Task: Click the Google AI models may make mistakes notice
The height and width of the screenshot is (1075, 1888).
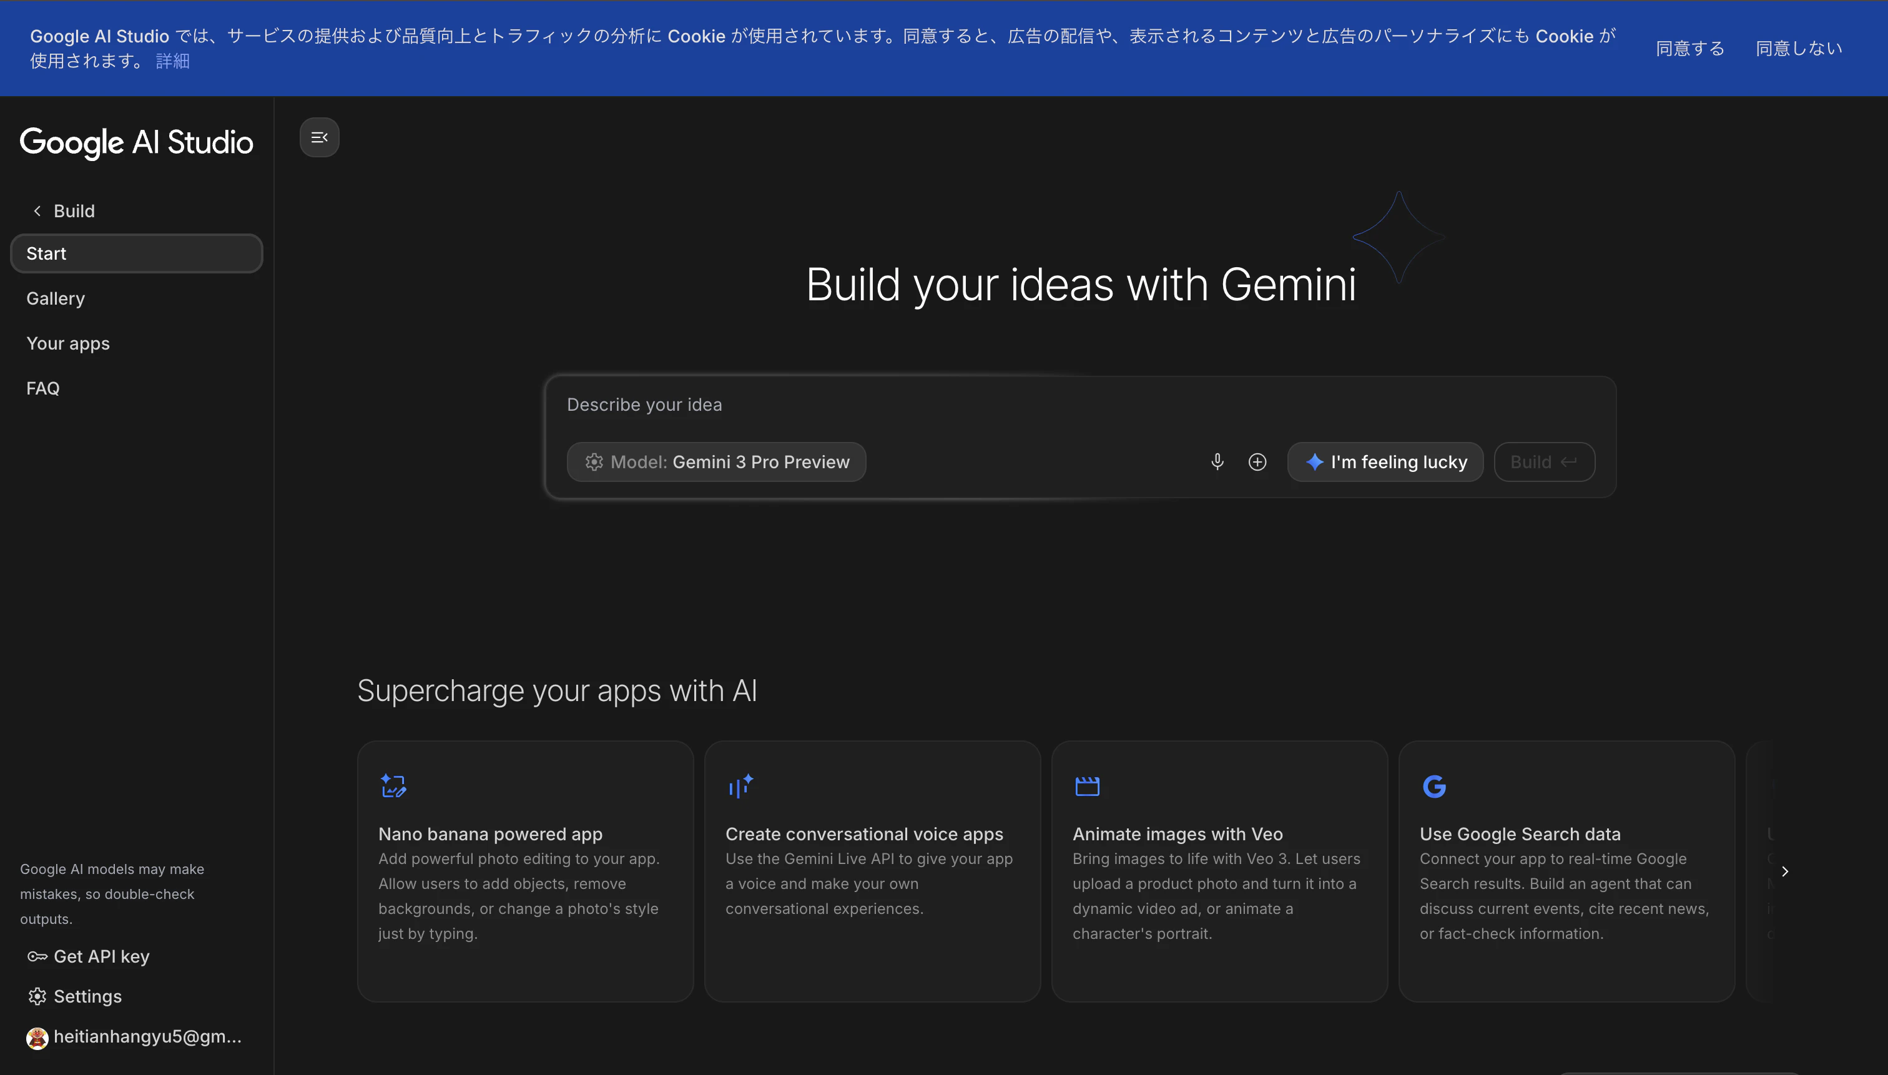Action: (x=112, y=894)
